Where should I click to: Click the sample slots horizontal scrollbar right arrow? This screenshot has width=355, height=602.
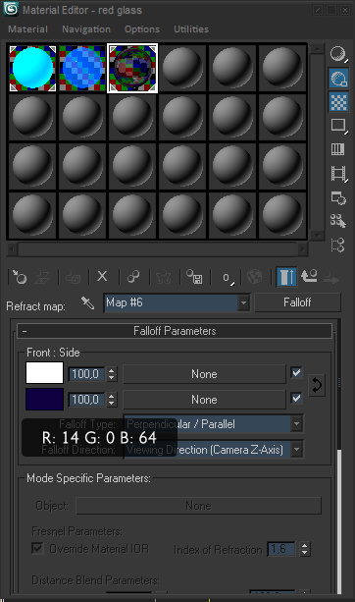pos(302,249)
